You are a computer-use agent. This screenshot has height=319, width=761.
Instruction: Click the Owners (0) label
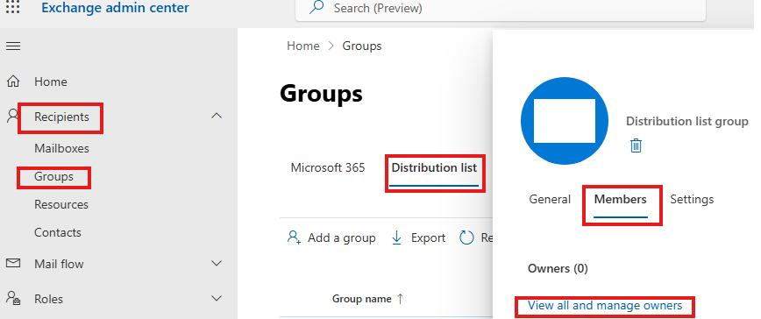tap(558, 268)
